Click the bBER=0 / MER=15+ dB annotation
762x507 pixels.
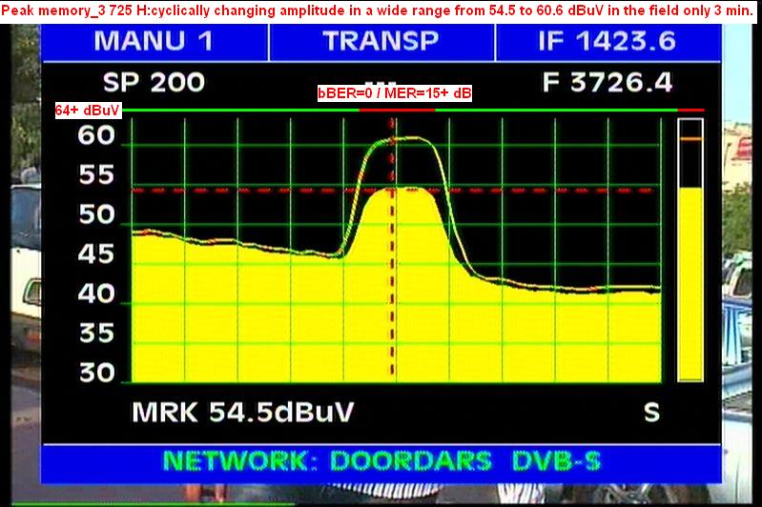pyautogui.click(x=395, y=93)
